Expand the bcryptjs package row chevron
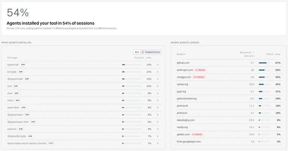Image resolution: width=288 pixels, height=151 pixels. click(158, 72)
